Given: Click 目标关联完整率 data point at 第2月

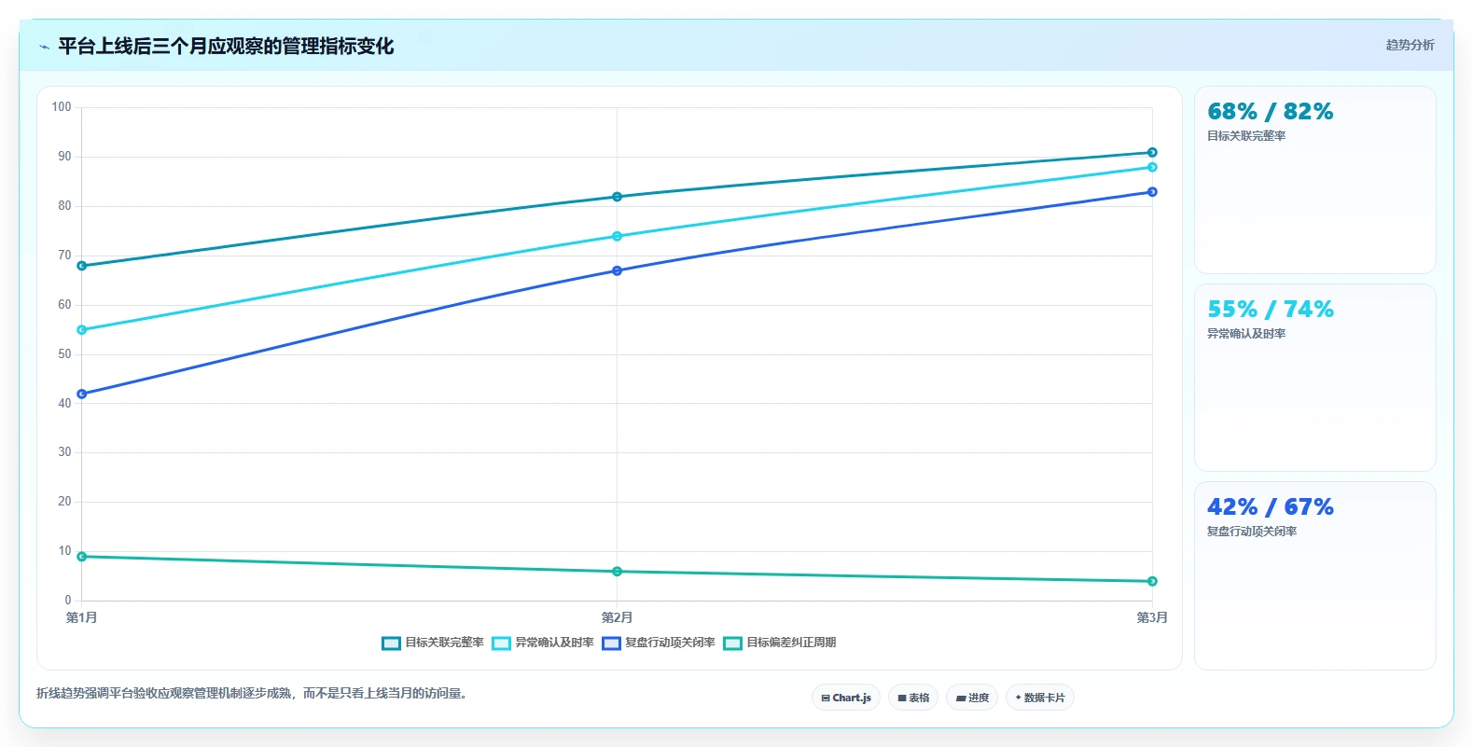Looking at the screenshot, I should (617, 197).
